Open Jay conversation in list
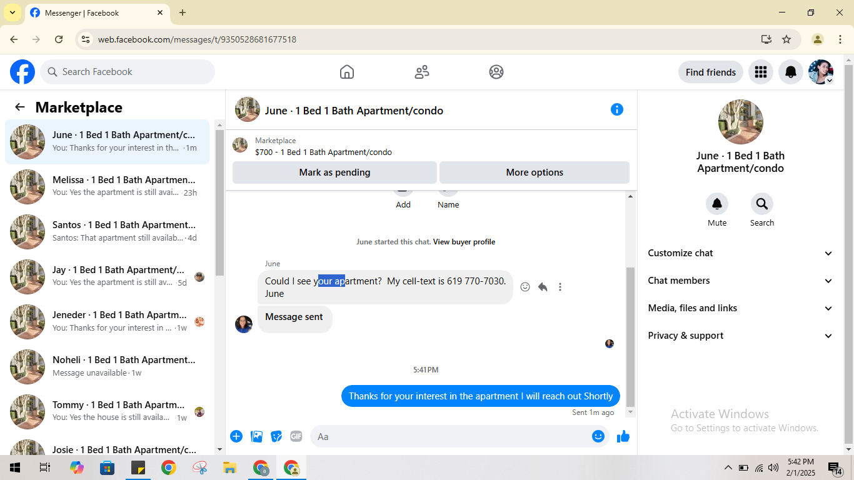Image resolution: width=854 pixels, height=480 pixels. point(108,277)
